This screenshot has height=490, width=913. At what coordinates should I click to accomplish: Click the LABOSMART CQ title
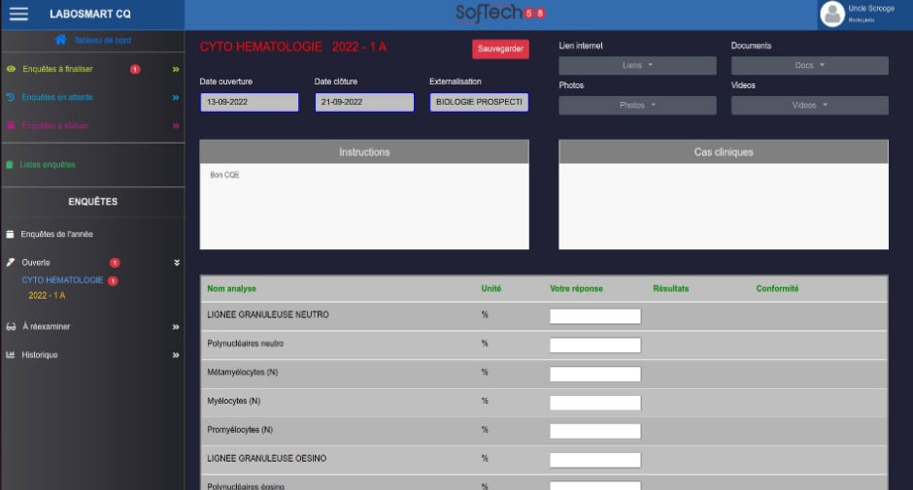[90, 14]
